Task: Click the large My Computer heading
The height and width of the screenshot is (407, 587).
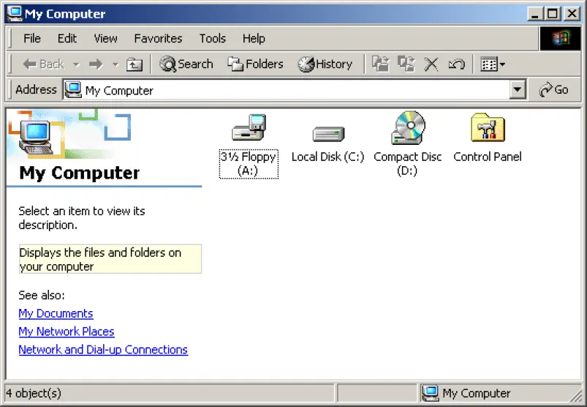Action: click(x=80, y=173)
